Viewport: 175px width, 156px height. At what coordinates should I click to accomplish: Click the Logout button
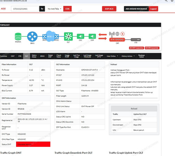(153, 9)
